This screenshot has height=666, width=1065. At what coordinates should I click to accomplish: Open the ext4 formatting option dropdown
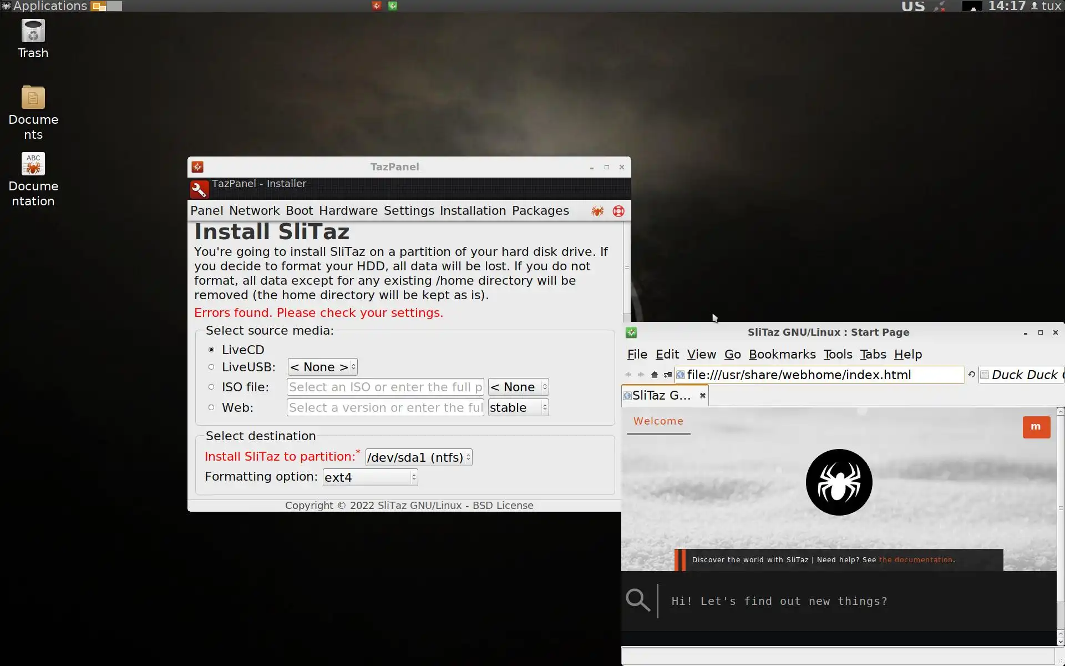[x=370, y=477]
